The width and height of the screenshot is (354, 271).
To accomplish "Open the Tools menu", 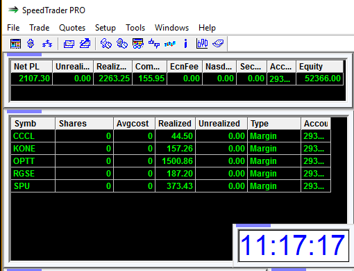I will (135, 28).
